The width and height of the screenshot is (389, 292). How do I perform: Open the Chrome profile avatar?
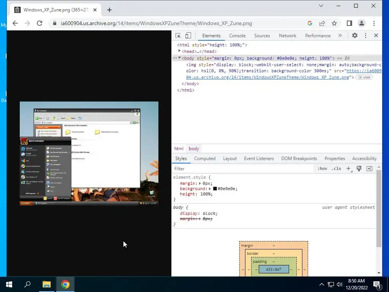(362, 23)
